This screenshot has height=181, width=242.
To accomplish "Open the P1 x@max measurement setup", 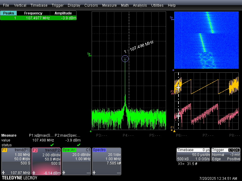I will [x=41, y=135].
